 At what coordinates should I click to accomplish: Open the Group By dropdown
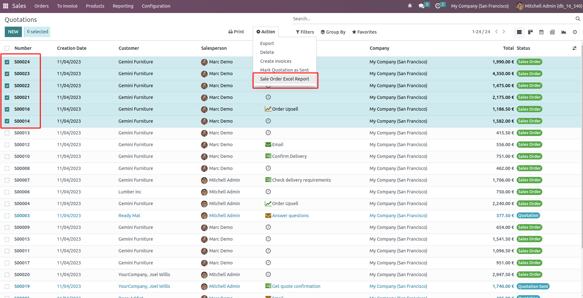[333, 32]
